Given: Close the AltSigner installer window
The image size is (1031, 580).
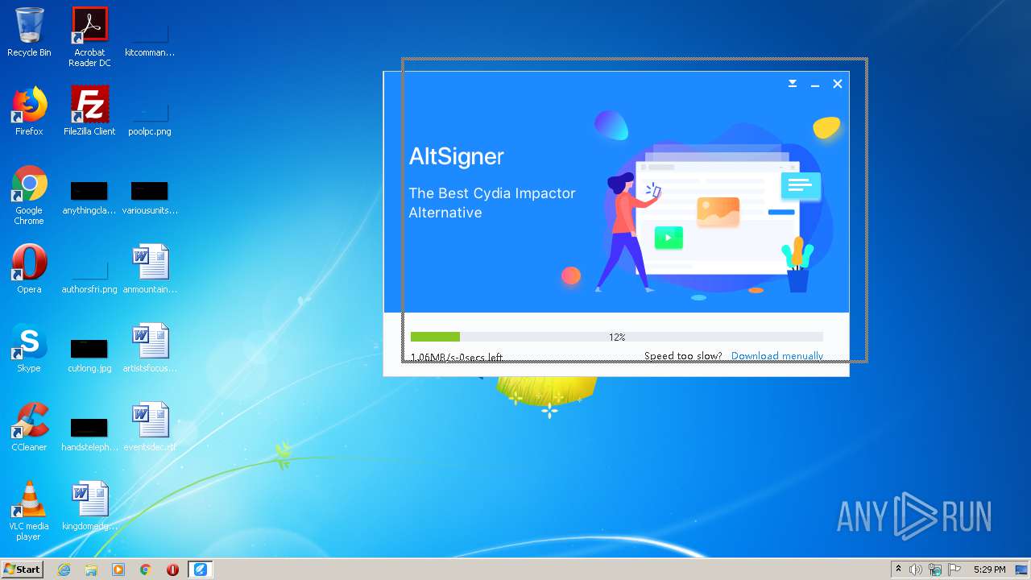Looking at the screenshot, I should [x=838, y=84].
